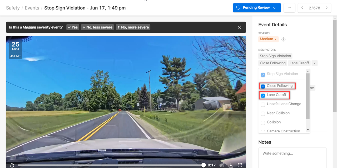Open the Events breadcrumb link
This screenshot has width=337, height=168.
(32, 8)
